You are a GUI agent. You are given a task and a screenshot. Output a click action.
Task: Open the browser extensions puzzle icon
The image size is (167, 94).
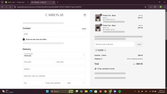pos(155,7)
